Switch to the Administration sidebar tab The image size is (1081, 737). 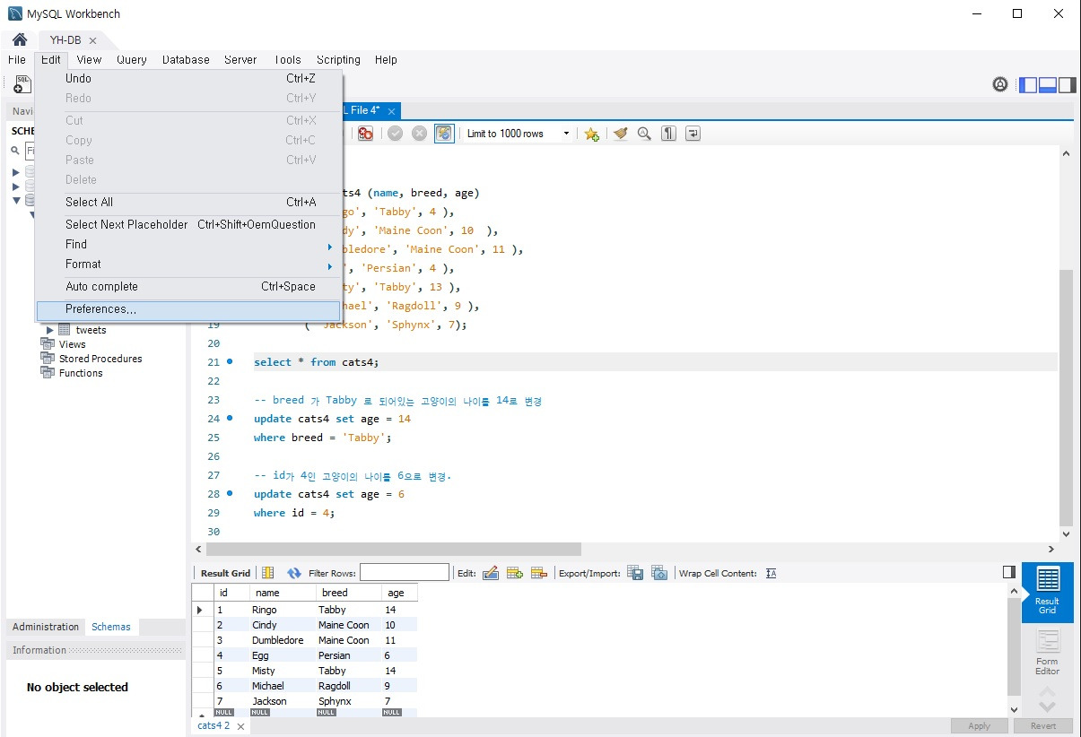[44, 627]
